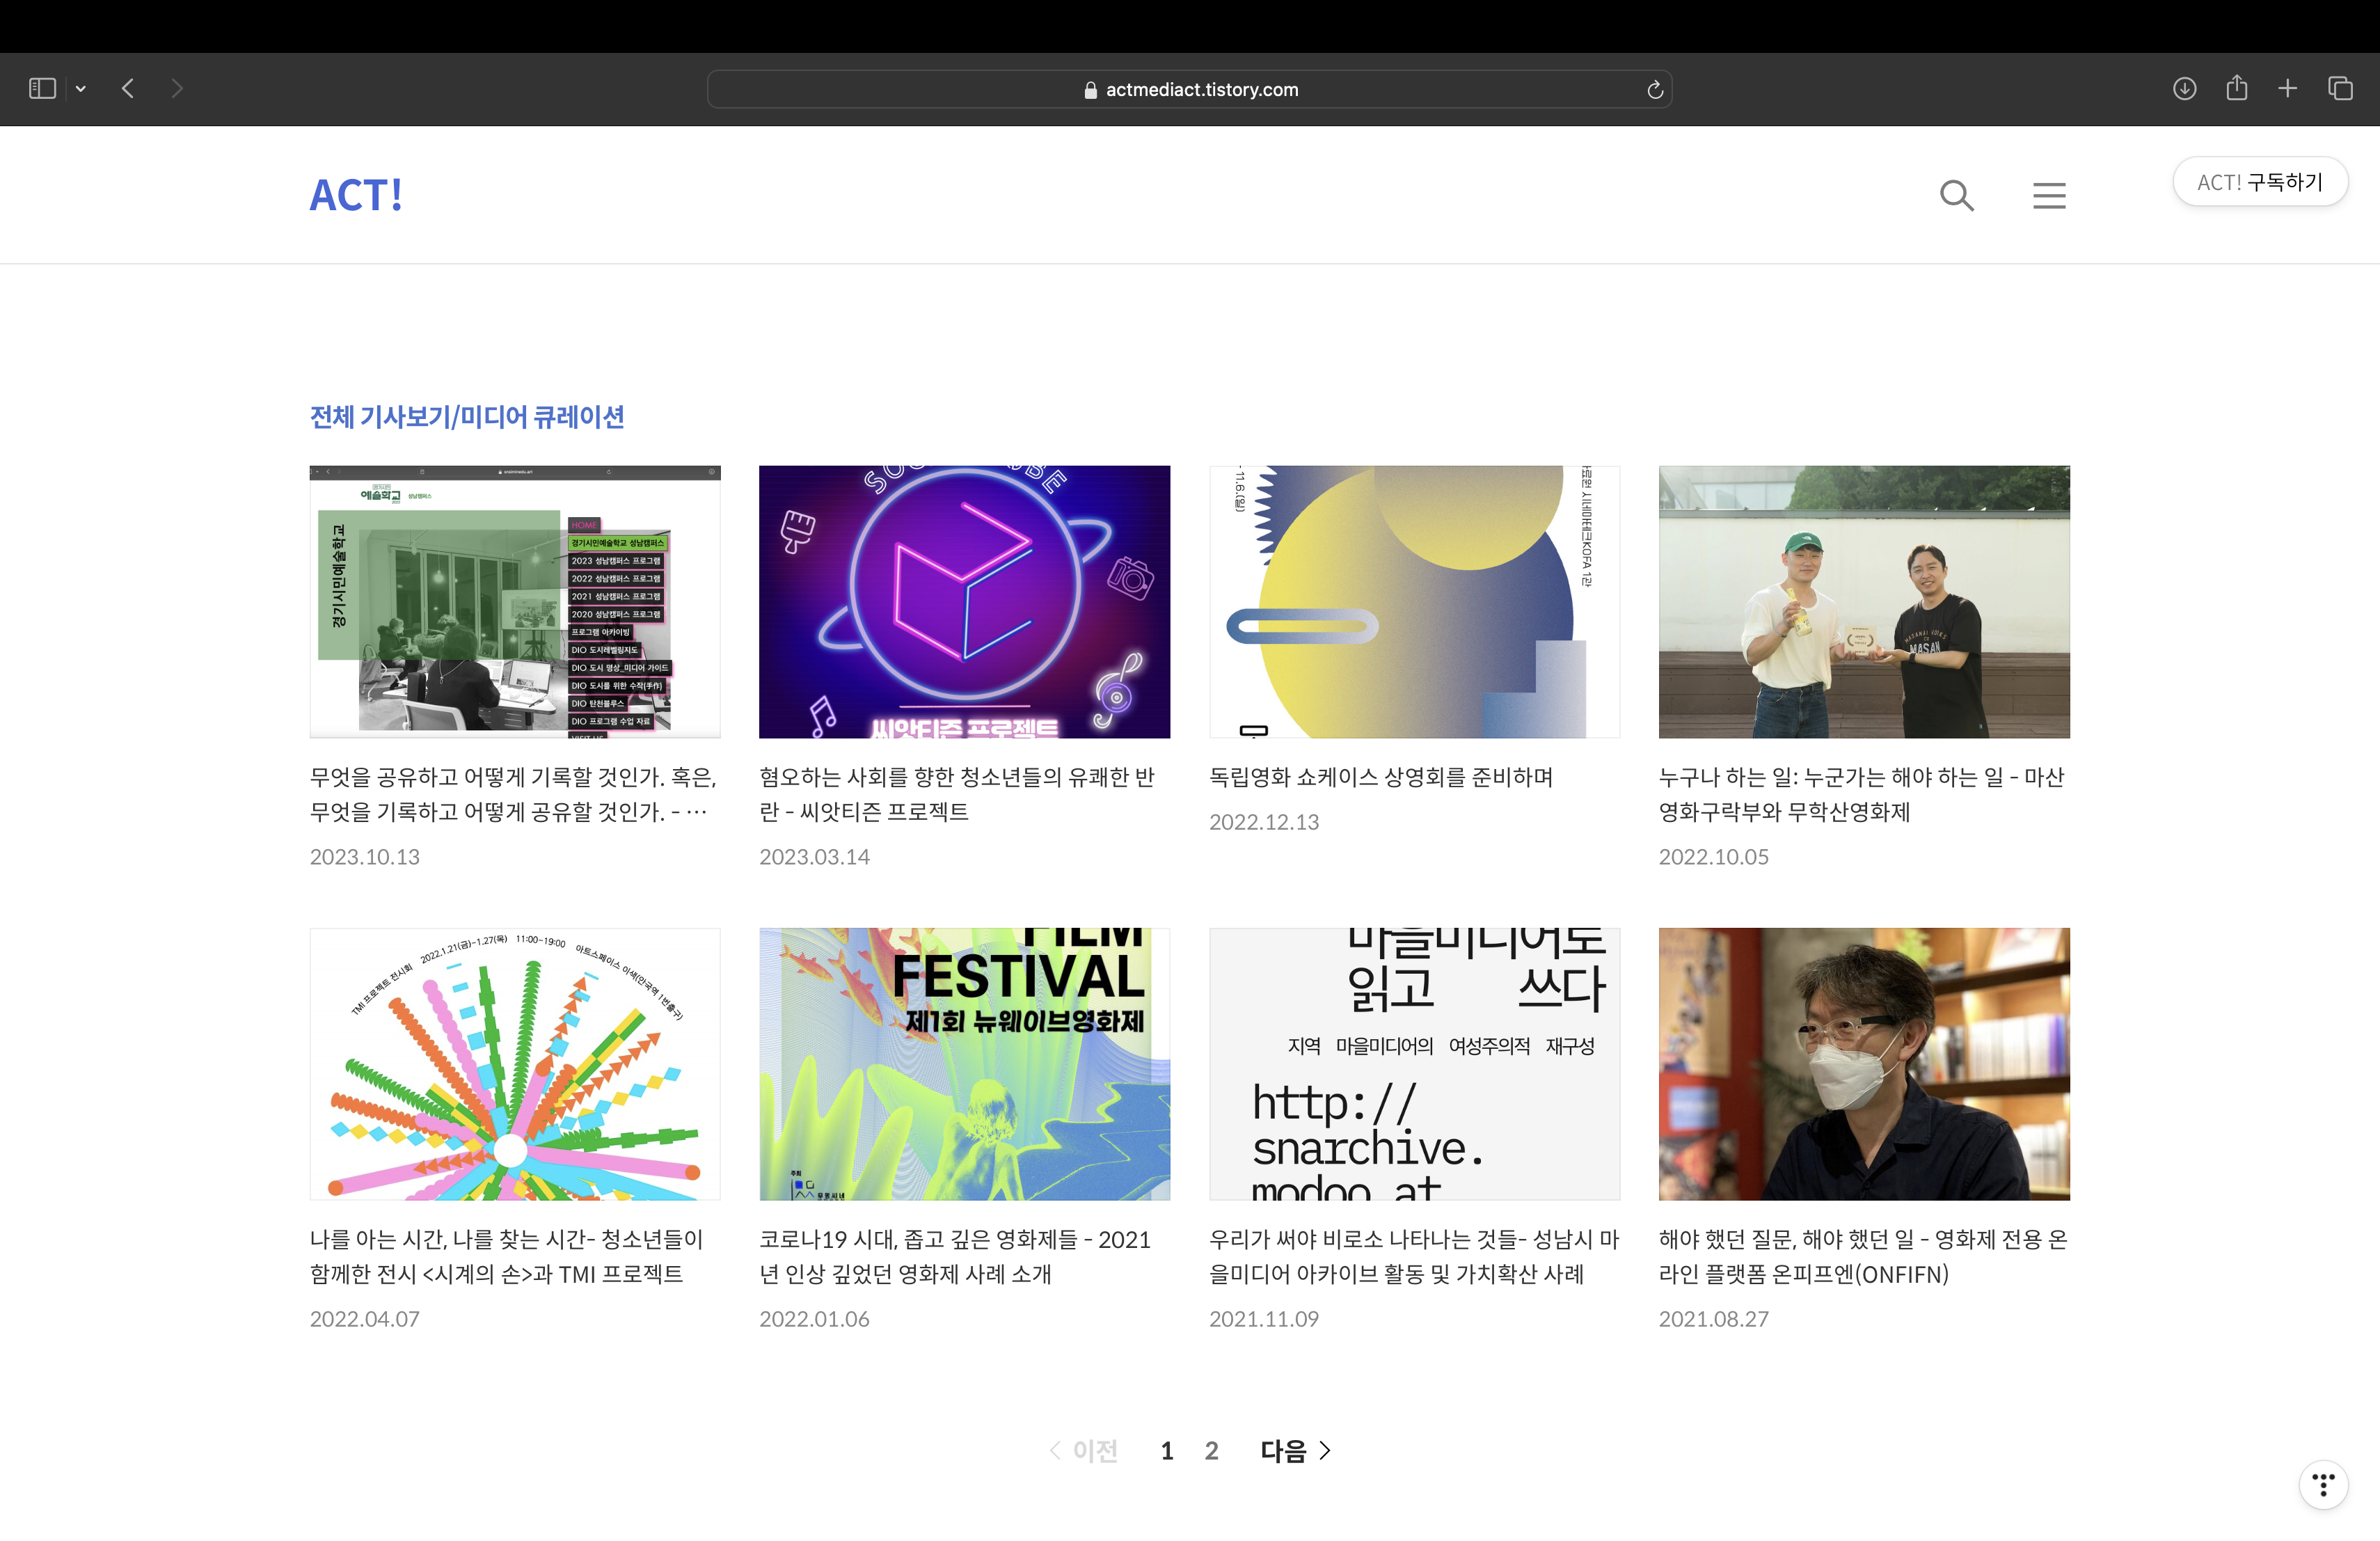Toggle the Safari sidebar icon
The width and height of the screenshot is (2380, 1541).
pos(42,89)
